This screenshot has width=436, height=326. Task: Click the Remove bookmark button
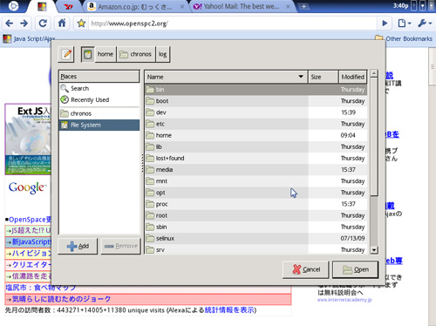tap(121, 246)
